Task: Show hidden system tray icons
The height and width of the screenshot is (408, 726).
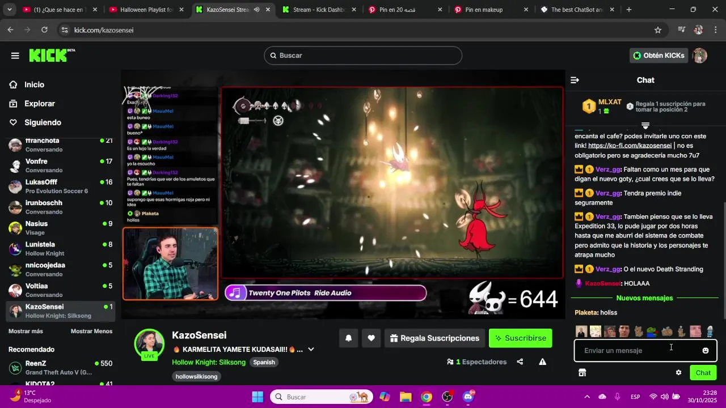Action: coord(587,397)
